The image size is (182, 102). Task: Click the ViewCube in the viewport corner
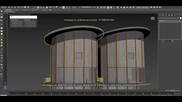coord(152,18)
